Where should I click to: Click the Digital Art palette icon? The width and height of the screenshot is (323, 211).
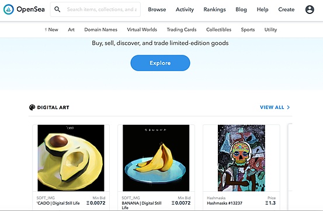[32, 107]
